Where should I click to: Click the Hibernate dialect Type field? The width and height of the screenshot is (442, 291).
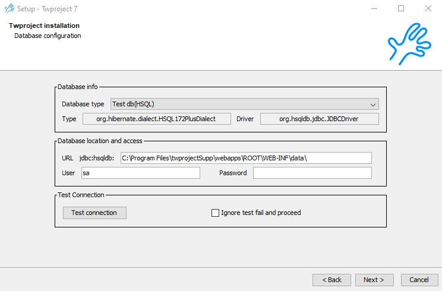(x=156, y=119)
